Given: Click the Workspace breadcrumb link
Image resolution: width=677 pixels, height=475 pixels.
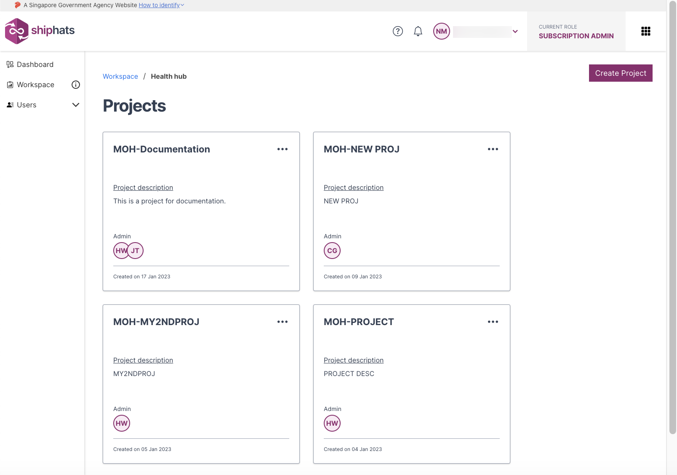Looking at the screenshot, I should (x=120, y=76).
